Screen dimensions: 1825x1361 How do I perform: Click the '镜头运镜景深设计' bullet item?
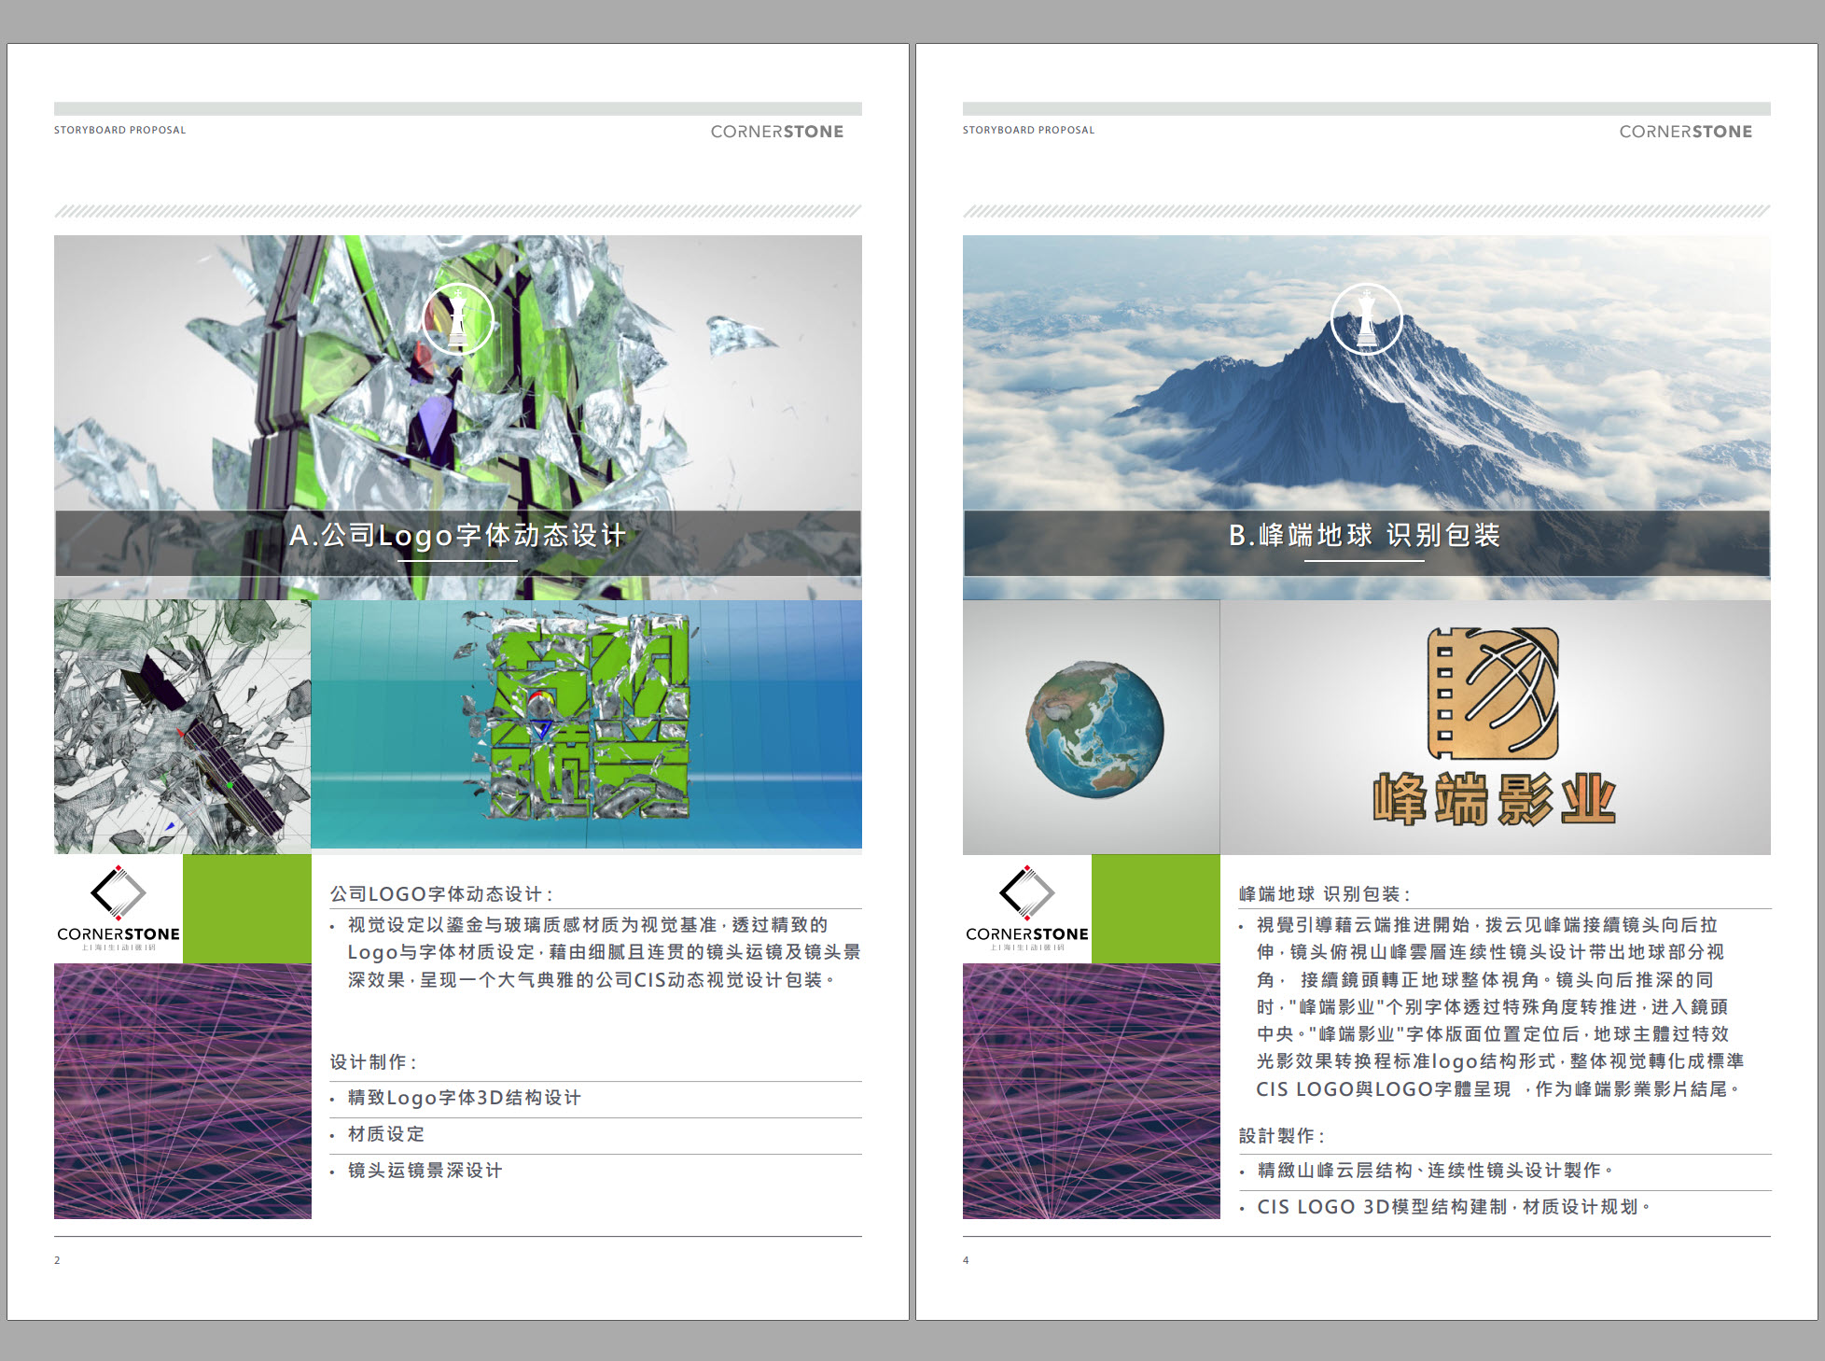pos(425,1171)
